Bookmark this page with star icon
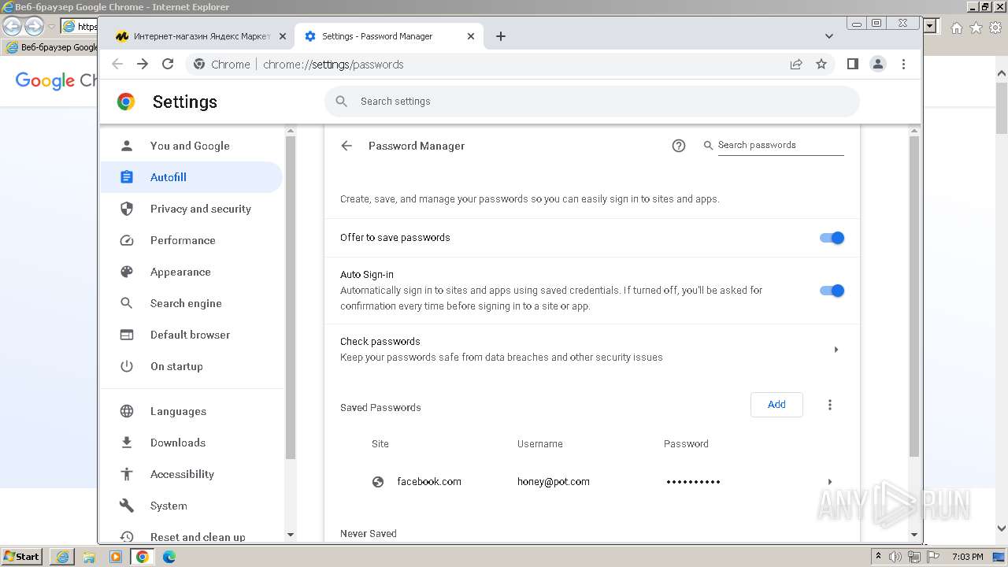The height and width of the screenshot is (567, 1008). (x=821, y=65)
